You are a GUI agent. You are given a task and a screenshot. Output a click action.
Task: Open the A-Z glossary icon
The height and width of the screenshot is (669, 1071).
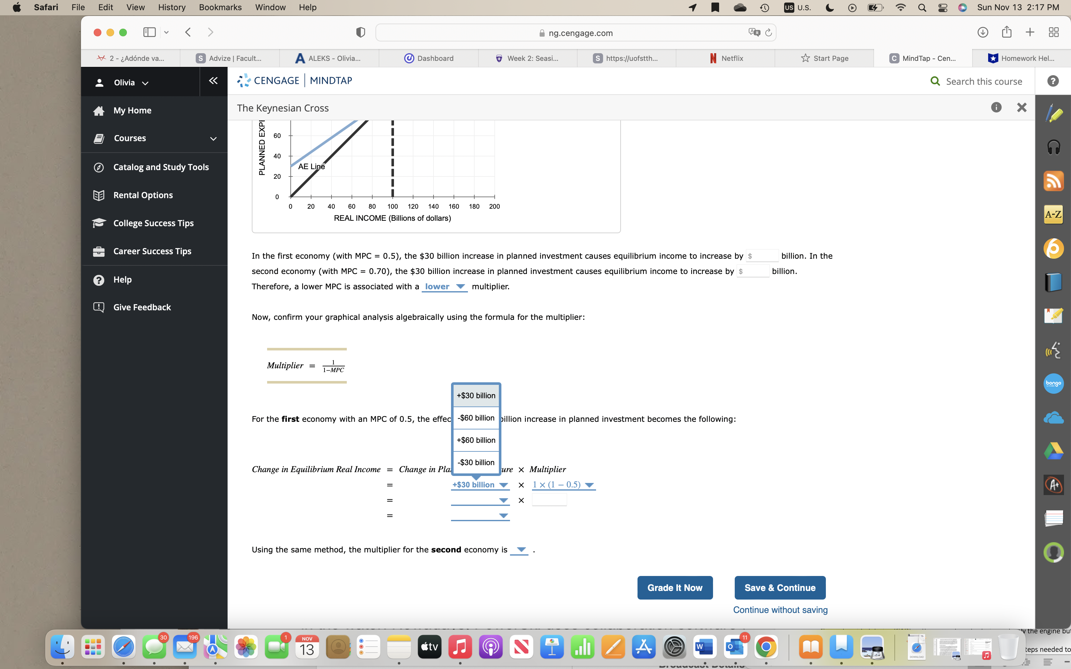click(x=1053, y=215)
